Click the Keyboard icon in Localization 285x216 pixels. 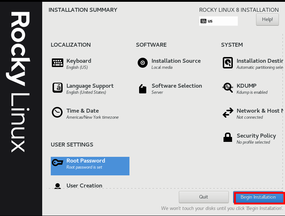click(x=58, y=63)
